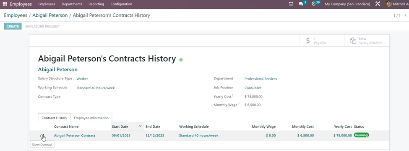Image resolution: width=409 pixels, height=151 pixels.
Task: Click Abigail Peterson Contract name cell
Action: [x=75, y=136]
